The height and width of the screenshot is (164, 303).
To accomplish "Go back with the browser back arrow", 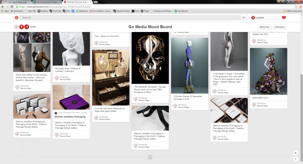I will click(x=3, y=7).
